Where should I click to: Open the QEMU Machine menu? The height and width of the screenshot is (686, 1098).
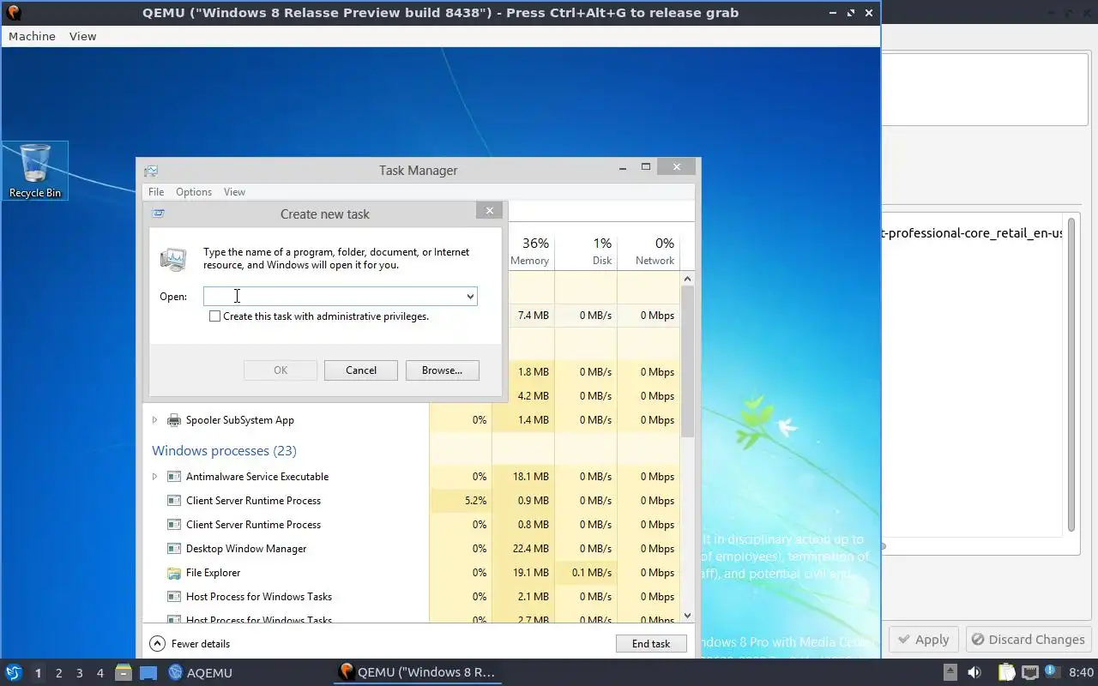click(32, 36)
